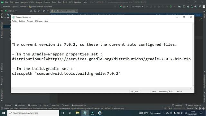Click the Make Project hammer icon
206x116 pixels.
click(115, 6)
